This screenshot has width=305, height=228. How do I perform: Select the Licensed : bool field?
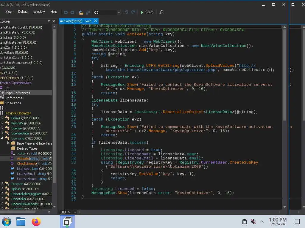(x=34, y=169)
